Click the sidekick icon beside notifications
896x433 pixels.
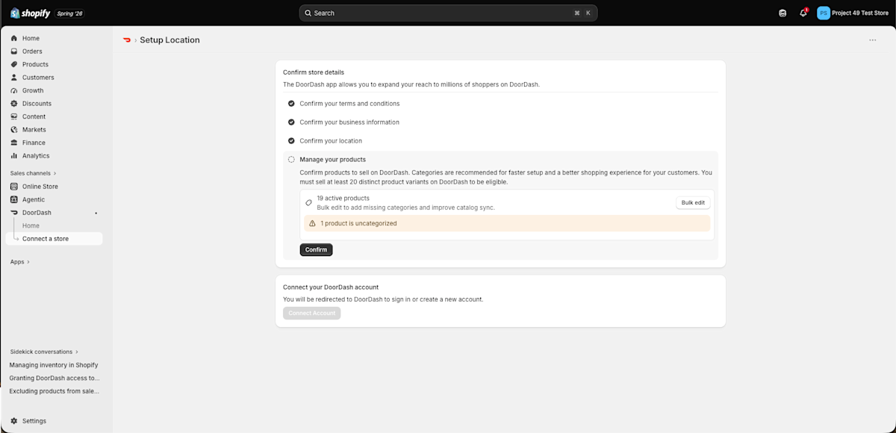point(783,13)
